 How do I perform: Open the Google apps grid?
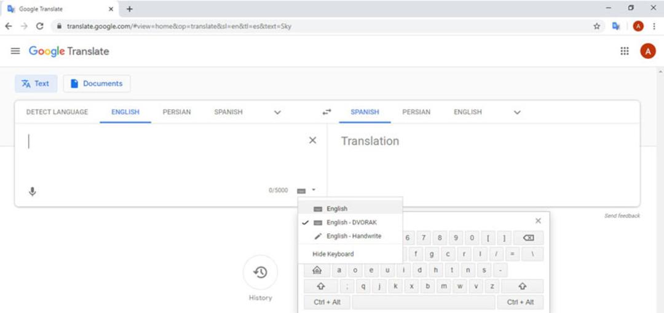624,51
